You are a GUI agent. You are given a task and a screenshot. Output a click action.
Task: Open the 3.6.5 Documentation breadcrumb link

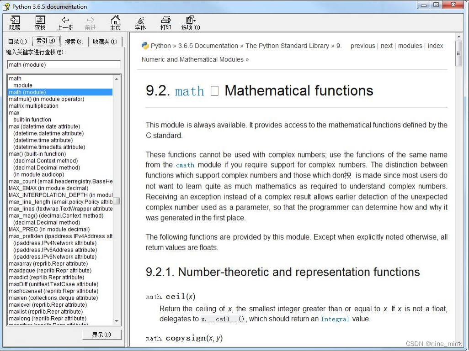pyautogui.click(x=208, y=46)
